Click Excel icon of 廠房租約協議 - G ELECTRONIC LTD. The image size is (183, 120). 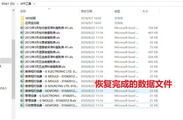pos(22,72)
